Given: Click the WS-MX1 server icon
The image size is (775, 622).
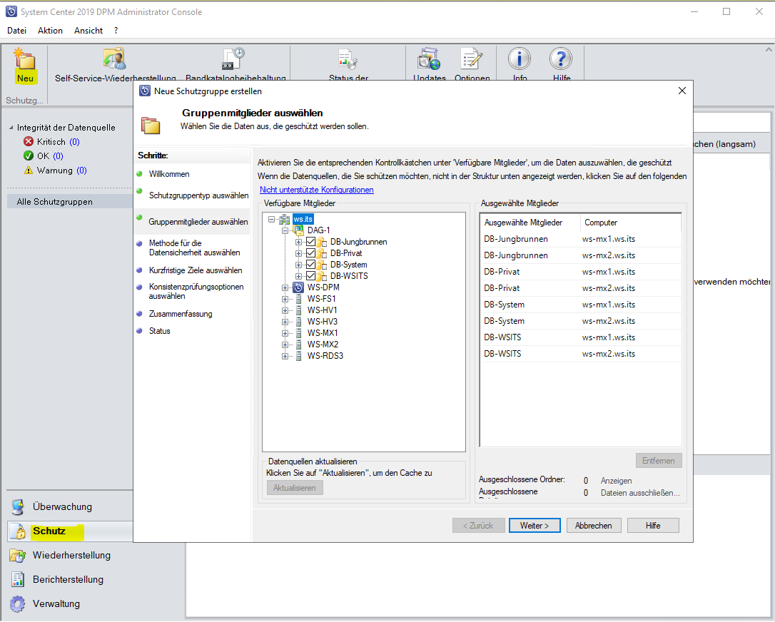Looking at the screenshot, I should tap(298, 333).
